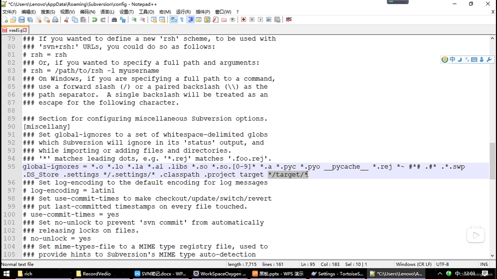Run macro multiple times icon
This screenshot has width=497, height=279.
point(269,20)
